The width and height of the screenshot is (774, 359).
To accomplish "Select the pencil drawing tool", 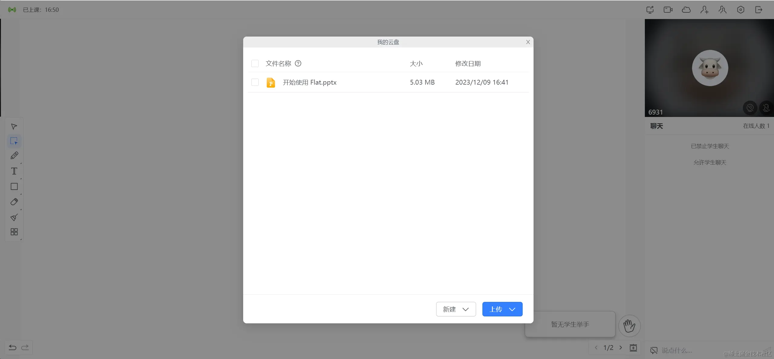I will (14, 156).
